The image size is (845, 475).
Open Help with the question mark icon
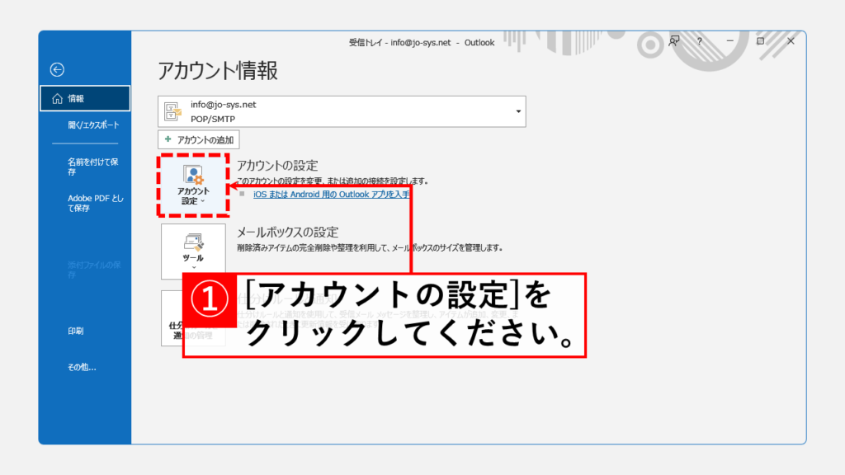coord(701,41)
